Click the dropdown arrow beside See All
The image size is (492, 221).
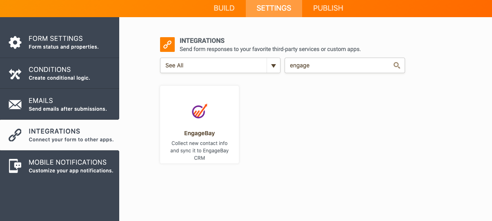[273, 65]
